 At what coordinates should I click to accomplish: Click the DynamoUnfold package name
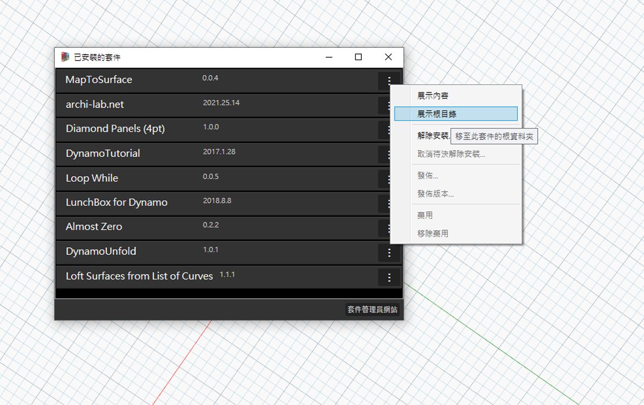click(101, 251)
